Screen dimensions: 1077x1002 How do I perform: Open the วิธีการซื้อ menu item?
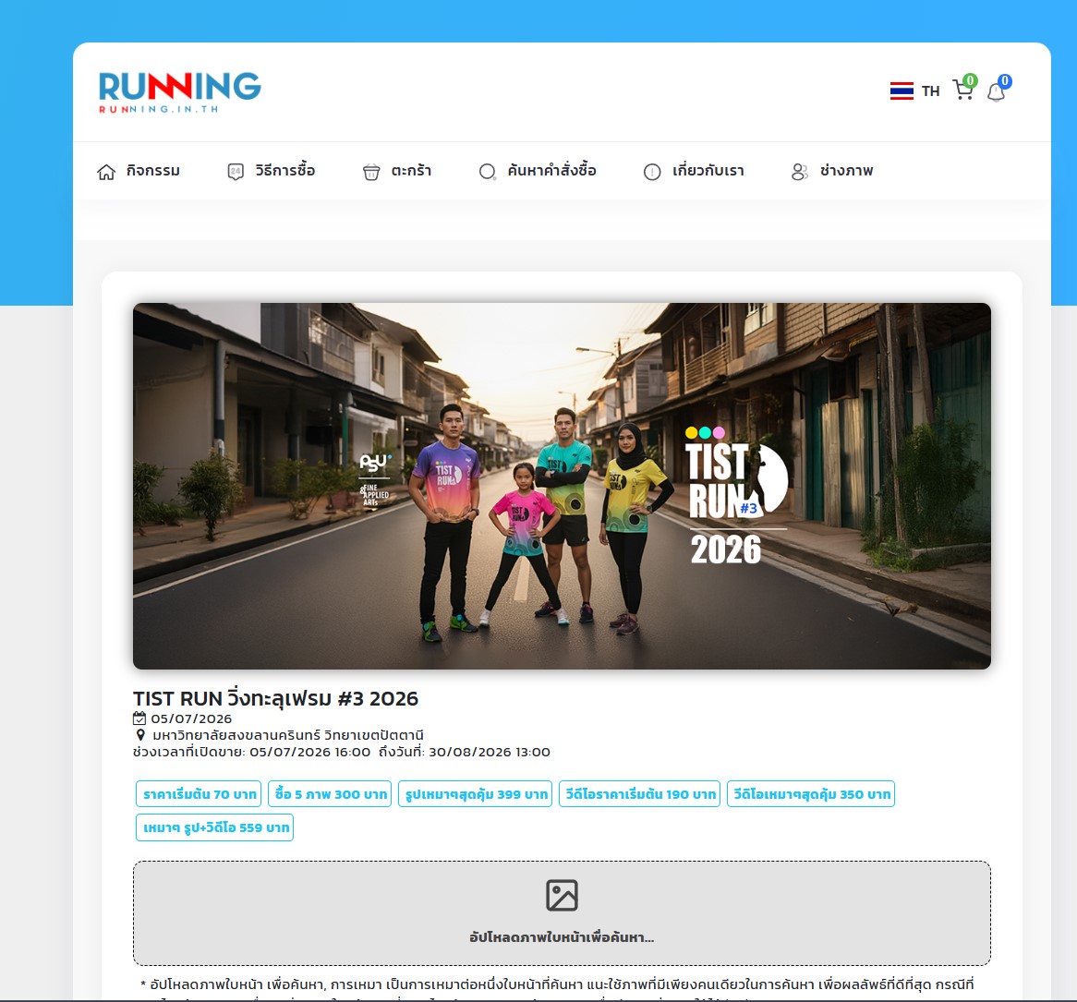coord(285,170)
